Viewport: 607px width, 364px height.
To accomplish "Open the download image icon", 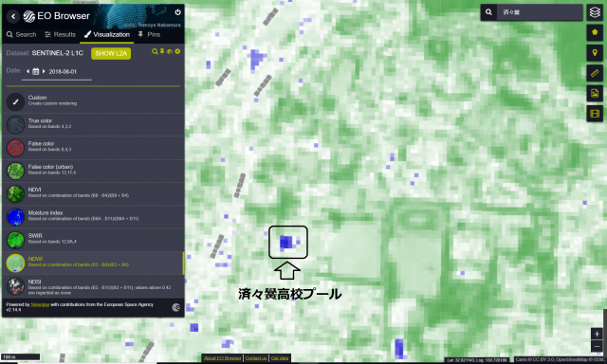I will pos(595,93).
